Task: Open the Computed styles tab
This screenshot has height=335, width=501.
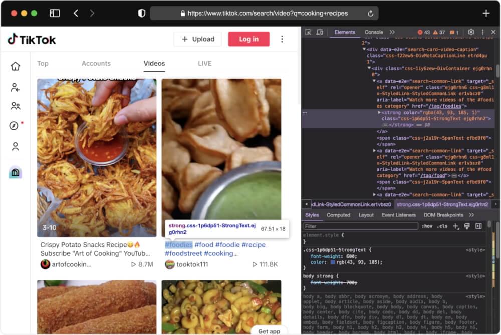Action: pyautogui.click(x=338, y=215)
